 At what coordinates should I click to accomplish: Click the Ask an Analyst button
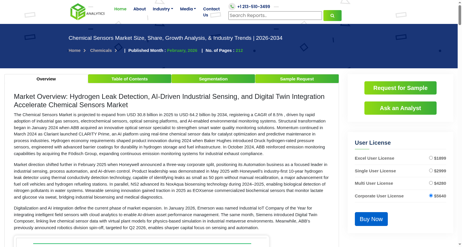[400, 108]
